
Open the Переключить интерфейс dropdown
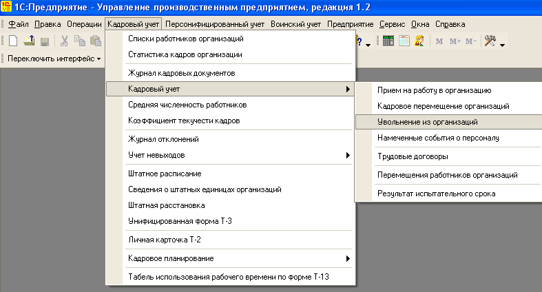pos(54,59)
